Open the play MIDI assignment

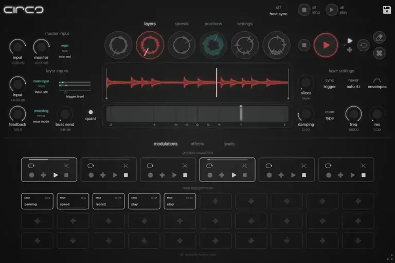coord(144,201)
